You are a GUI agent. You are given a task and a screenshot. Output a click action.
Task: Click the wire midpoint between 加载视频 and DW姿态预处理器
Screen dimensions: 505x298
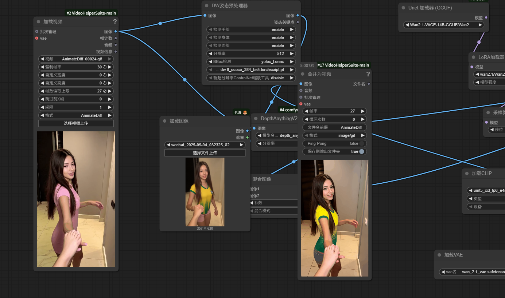pyautogui.click(x=160, y=23)
